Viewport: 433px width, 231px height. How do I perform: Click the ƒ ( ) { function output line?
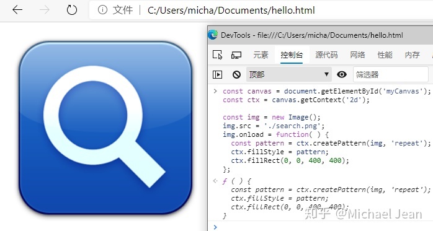pyautogui.click(x=237, y=181)
